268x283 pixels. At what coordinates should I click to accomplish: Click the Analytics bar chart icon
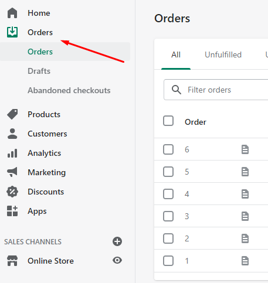12,153
